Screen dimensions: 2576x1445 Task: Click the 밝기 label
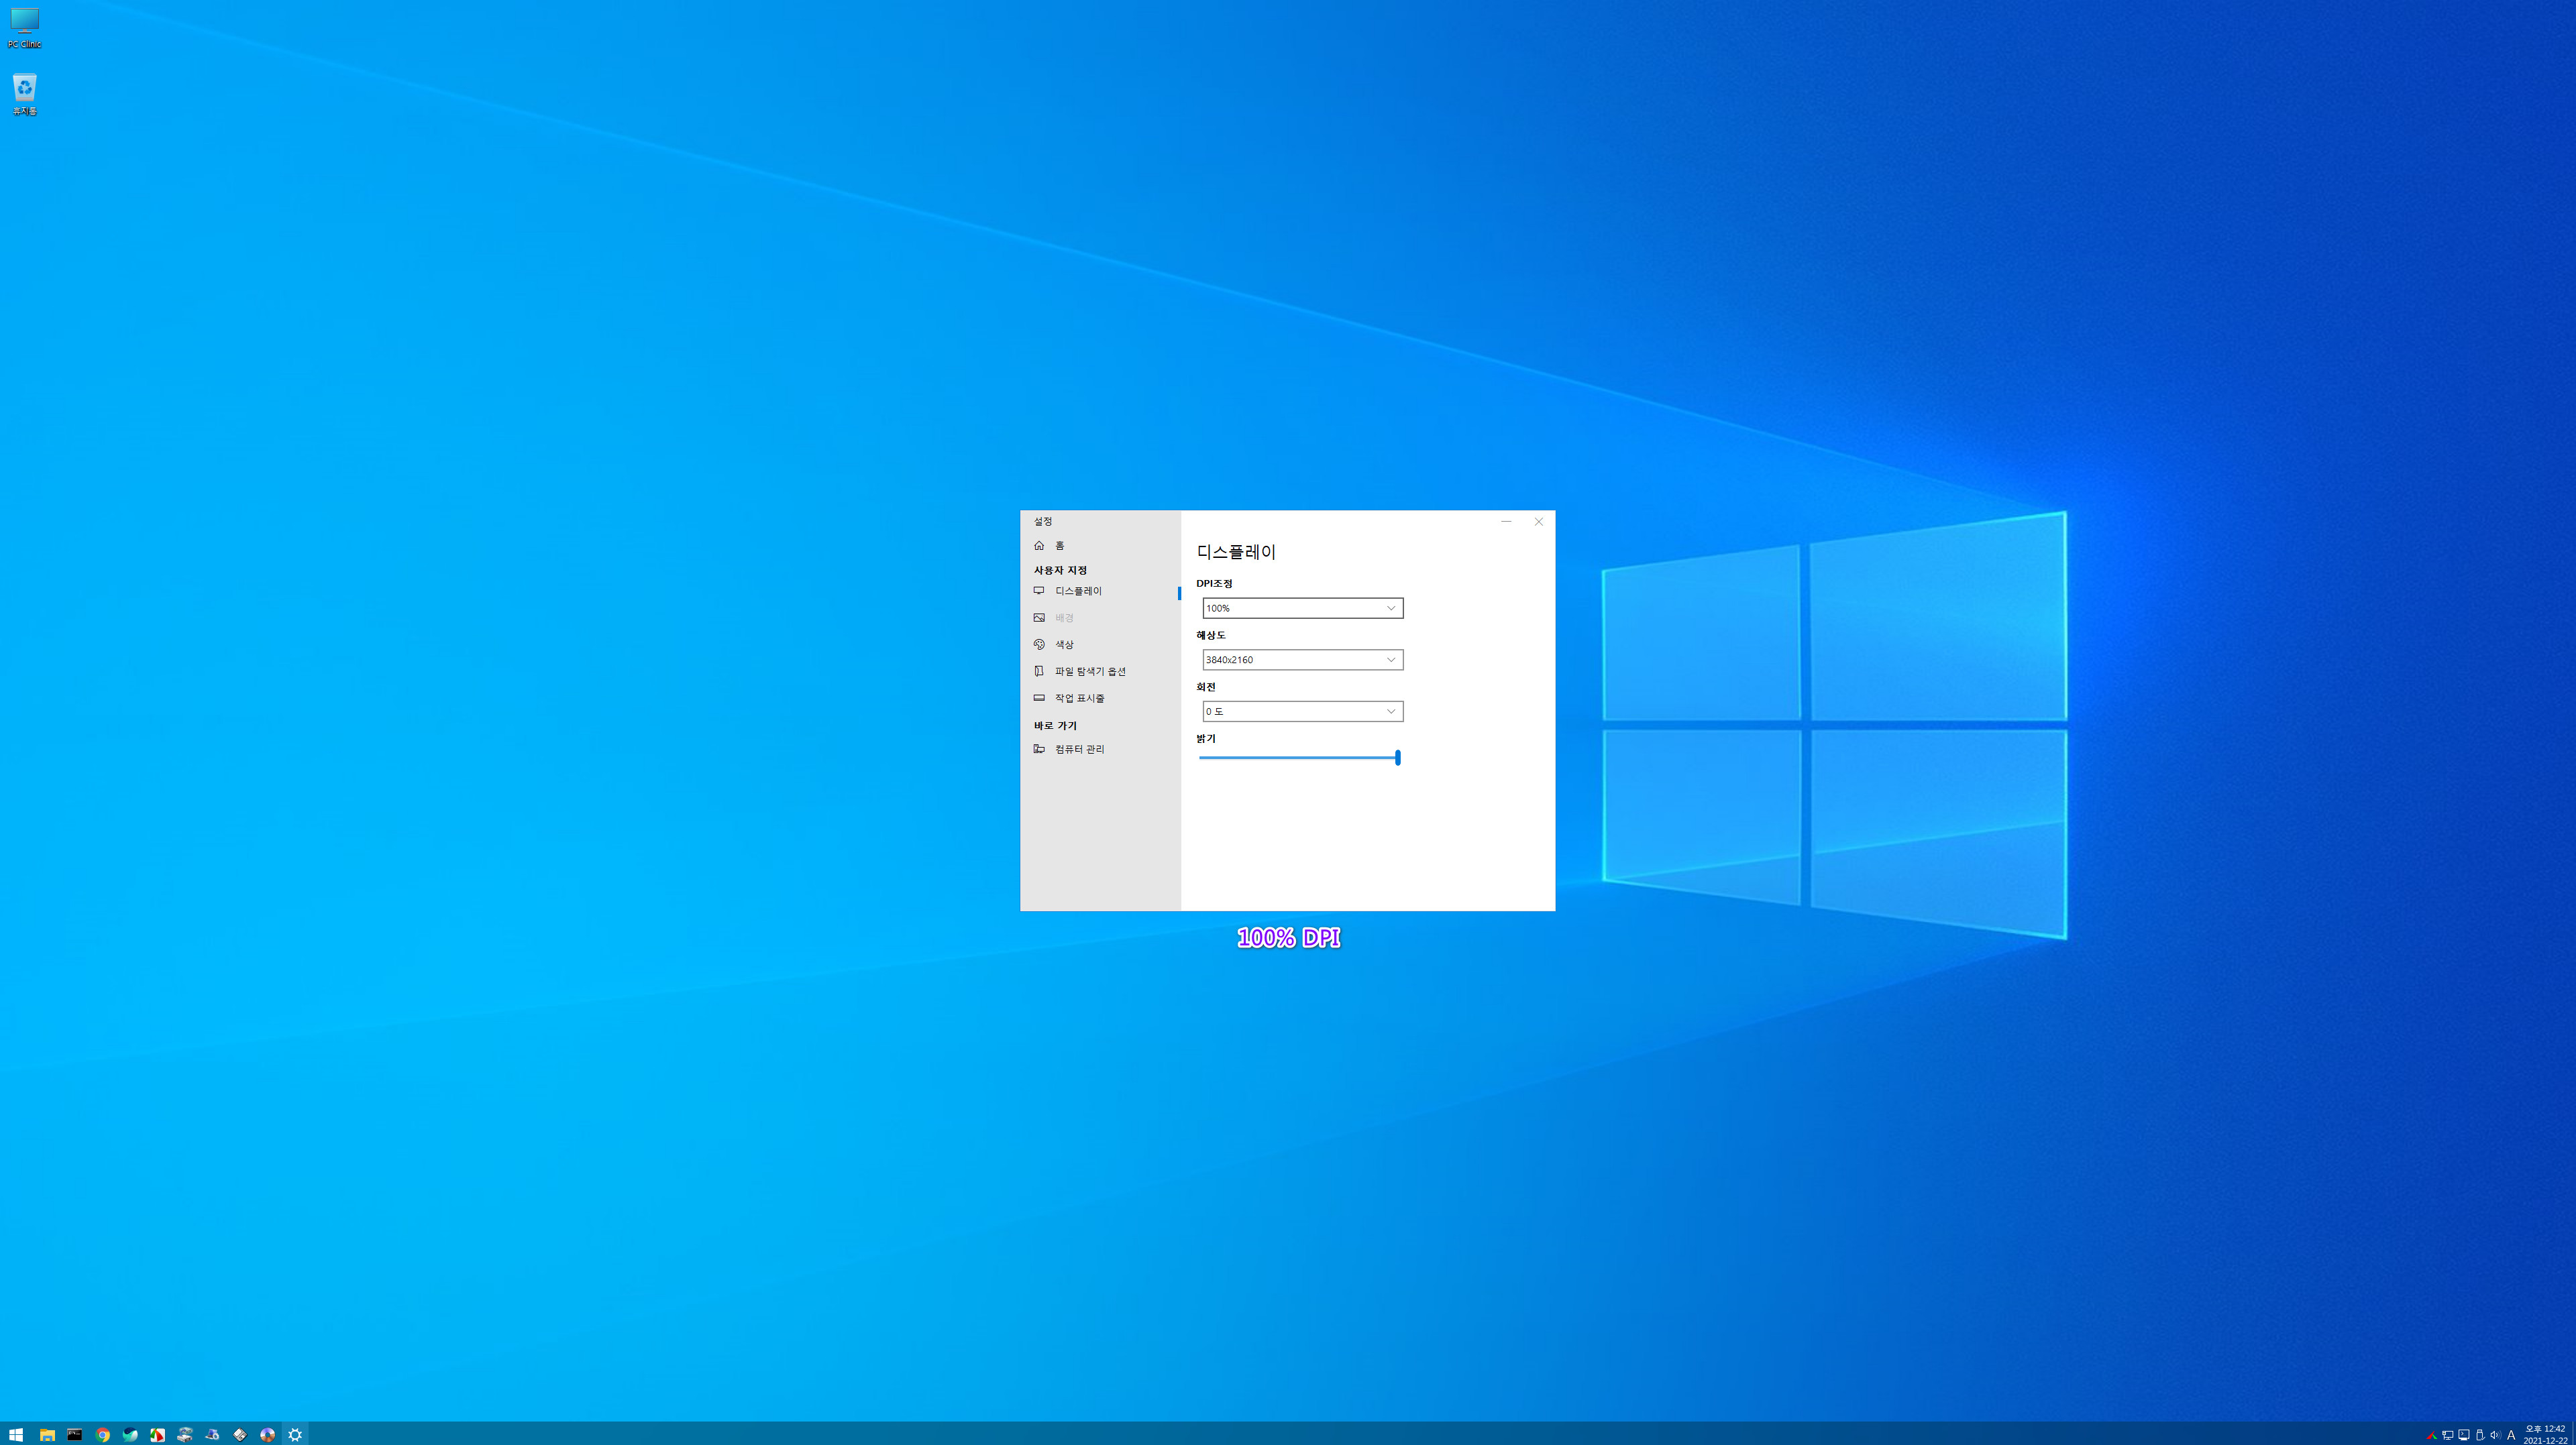click(x=1206, y=740)
